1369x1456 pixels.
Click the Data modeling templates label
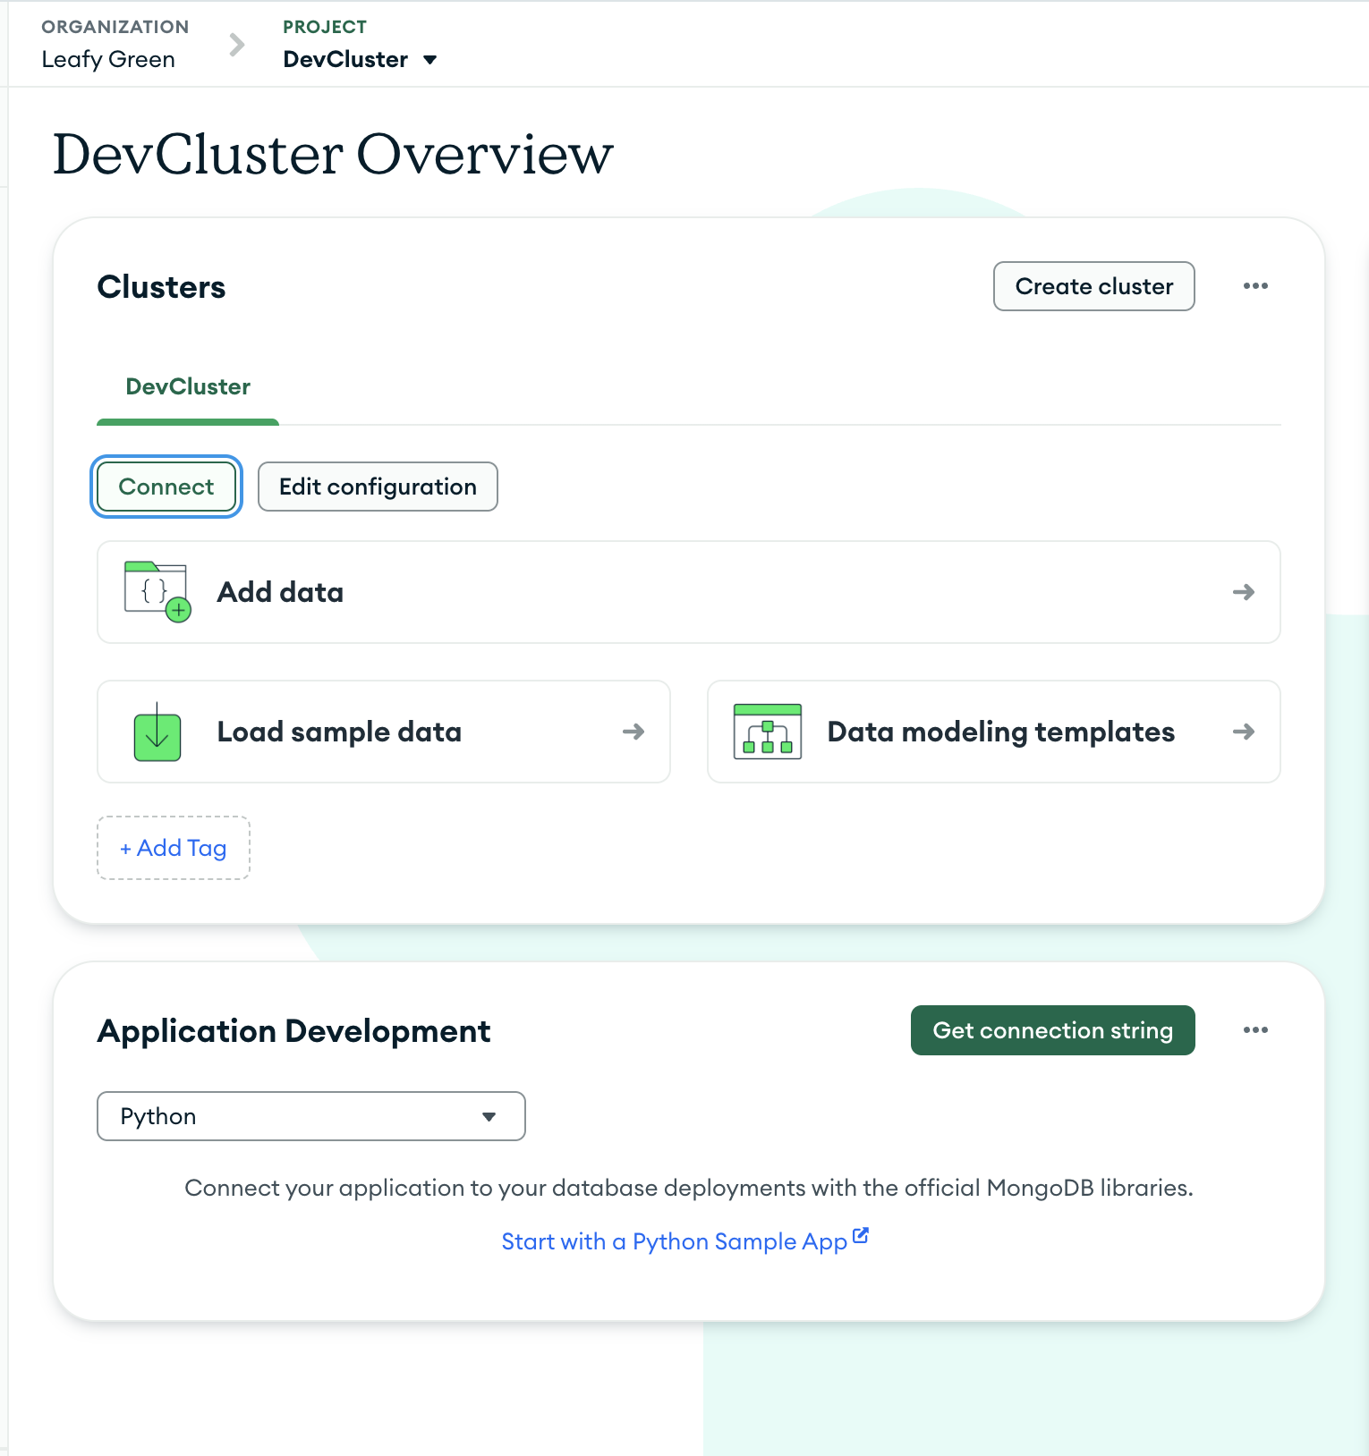(1001, 732)
